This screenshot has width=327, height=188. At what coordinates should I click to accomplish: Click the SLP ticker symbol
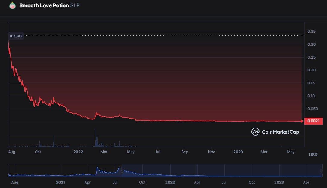pos(75,5)
